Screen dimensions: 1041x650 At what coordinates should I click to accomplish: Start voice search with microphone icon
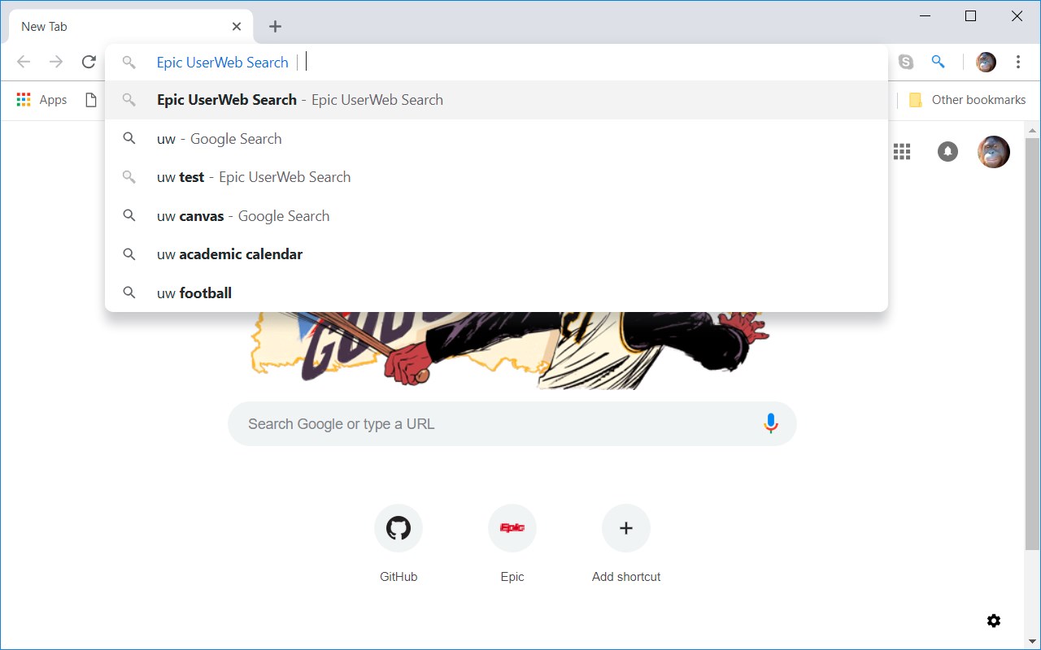pos(770,423)
